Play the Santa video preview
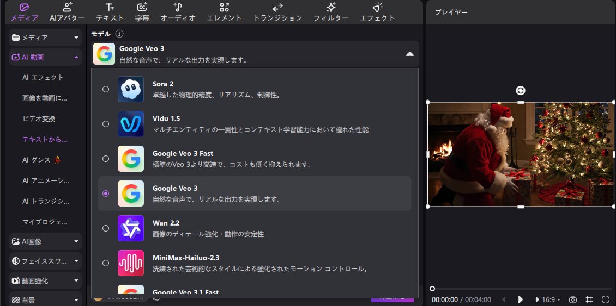The image size is (616, 306). 521,299
